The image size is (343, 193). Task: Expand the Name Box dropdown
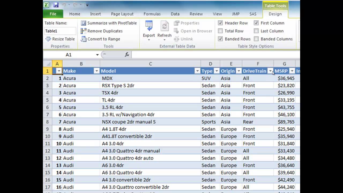(97, 55)
